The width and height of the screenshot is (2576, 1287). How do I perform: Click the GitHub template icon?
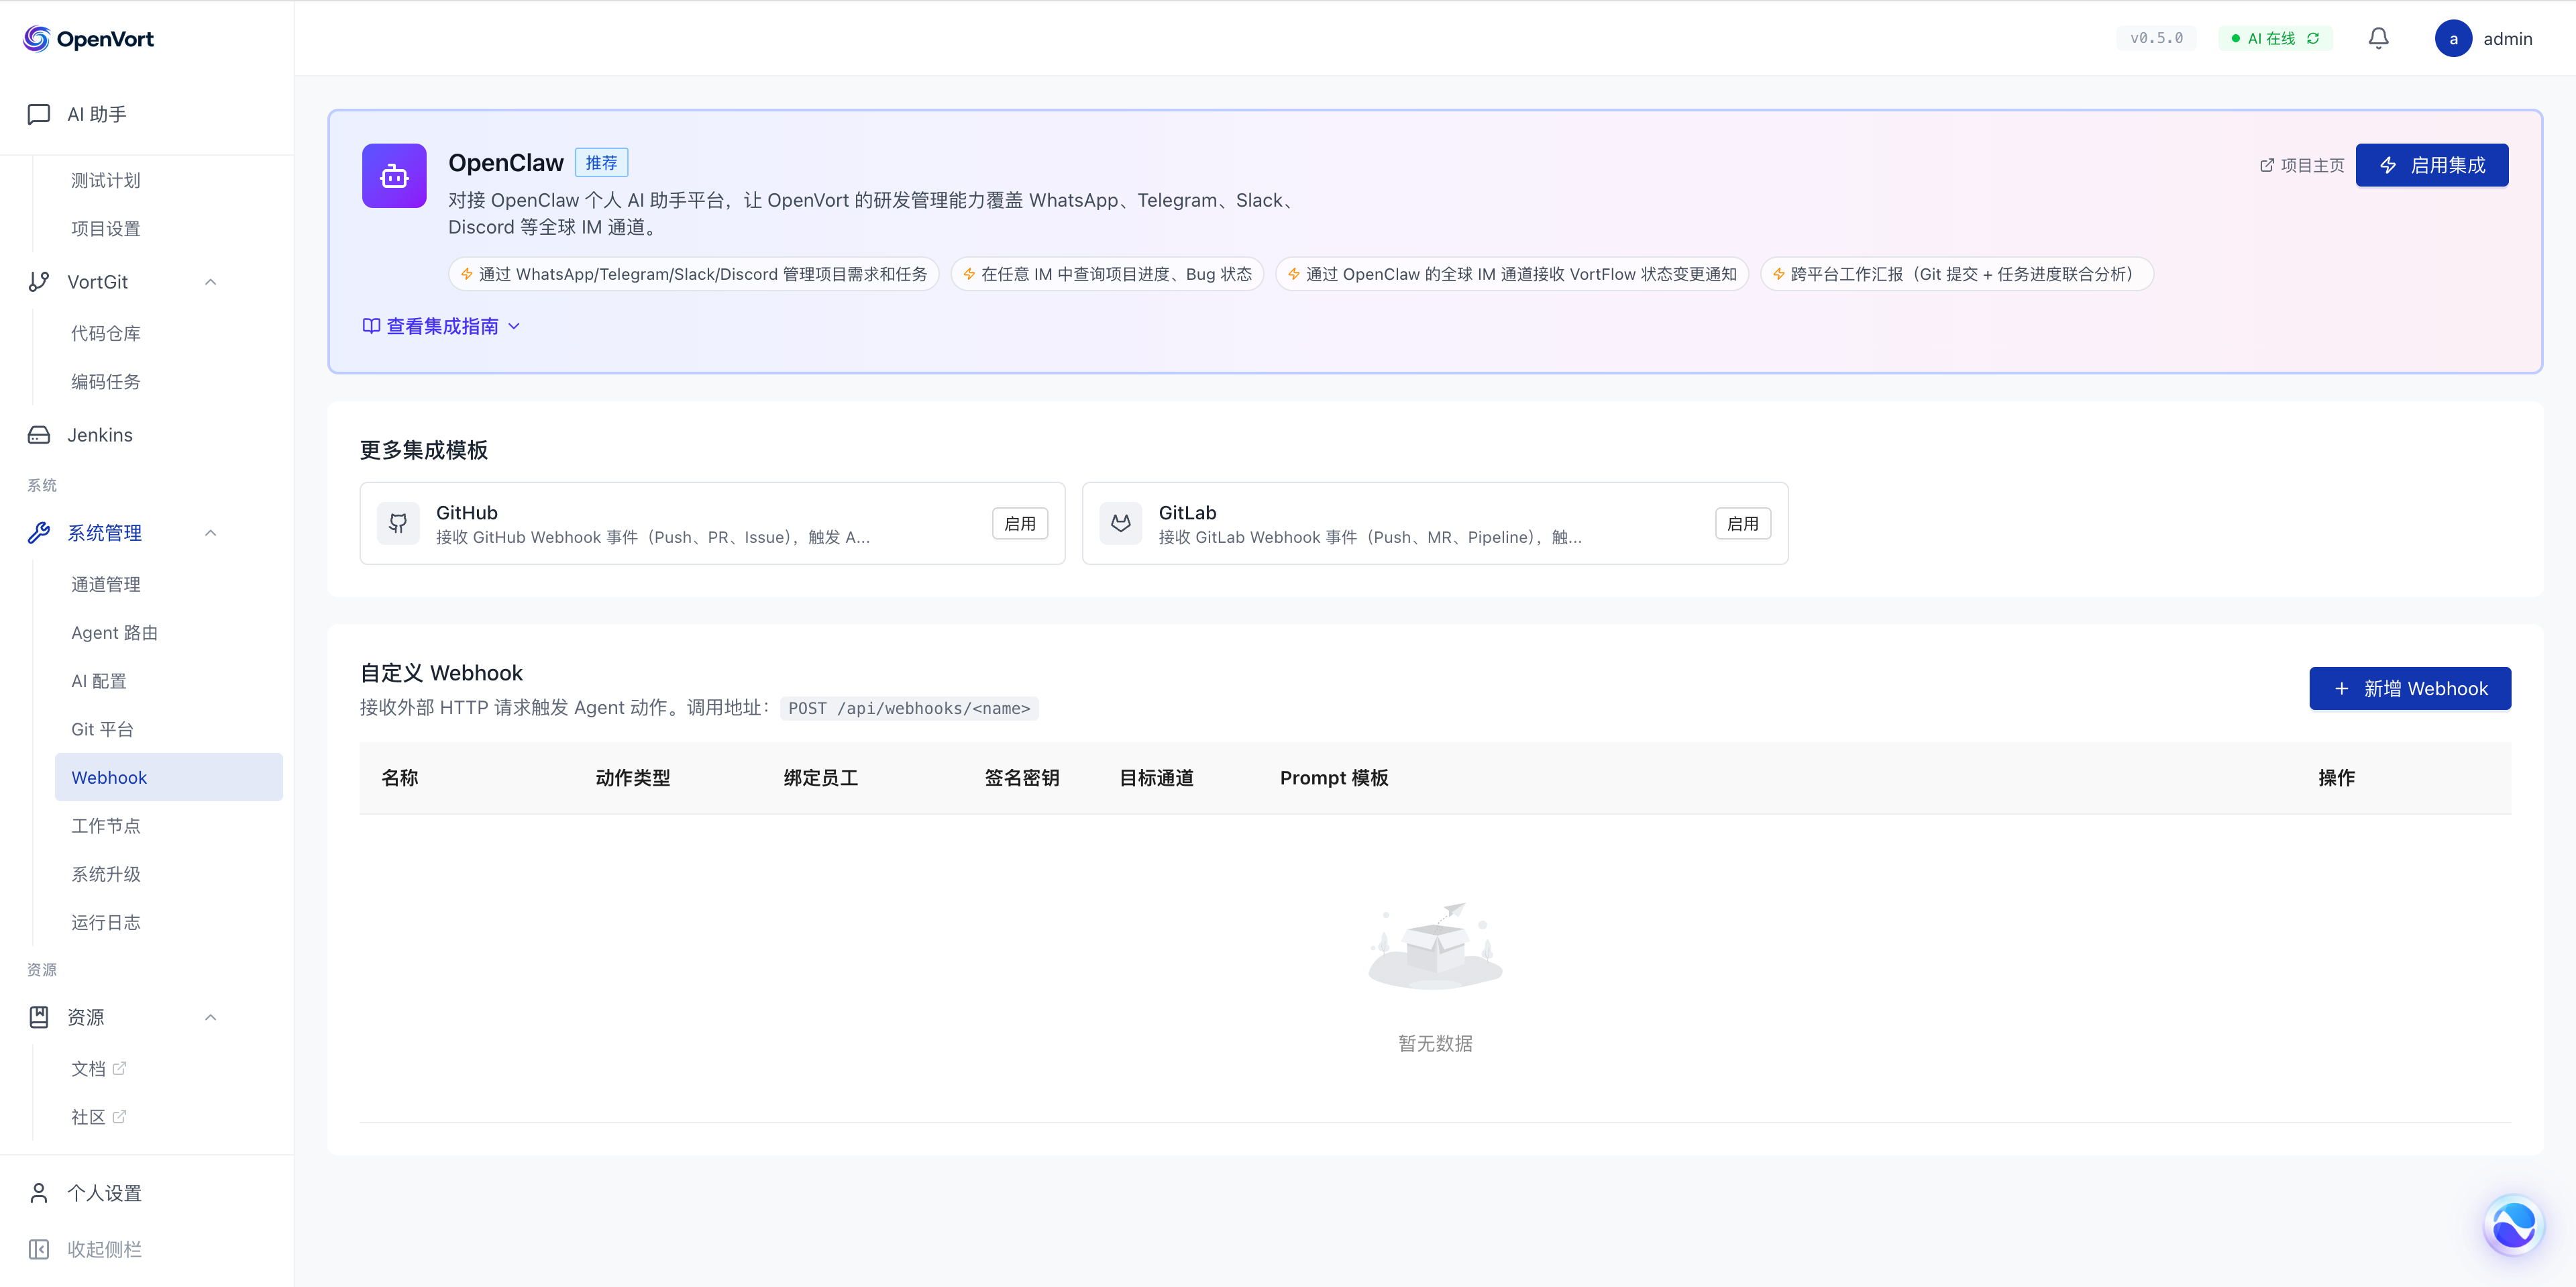398,523
